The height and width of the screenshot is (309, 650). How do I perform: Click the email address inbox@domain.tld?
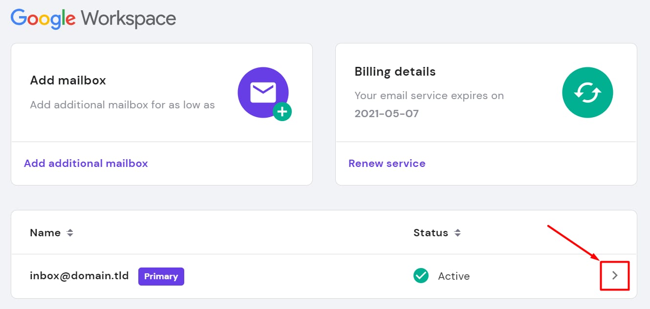coord(79,276)
